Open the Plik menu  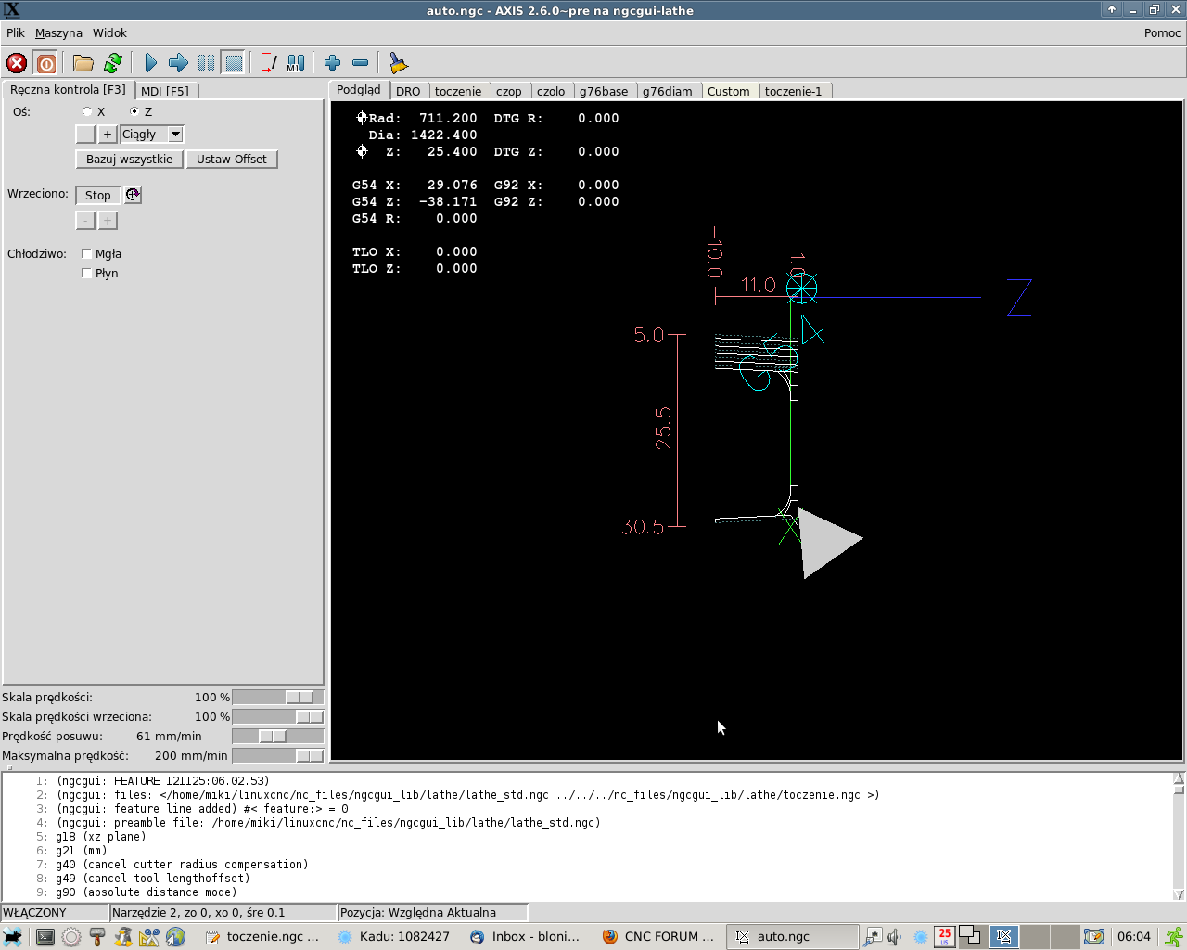point(16,32)
